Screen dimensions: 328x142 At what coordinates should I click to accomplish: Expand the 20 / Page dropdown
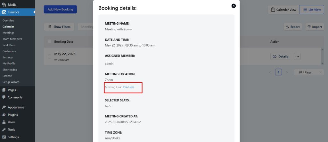[309, 72]
